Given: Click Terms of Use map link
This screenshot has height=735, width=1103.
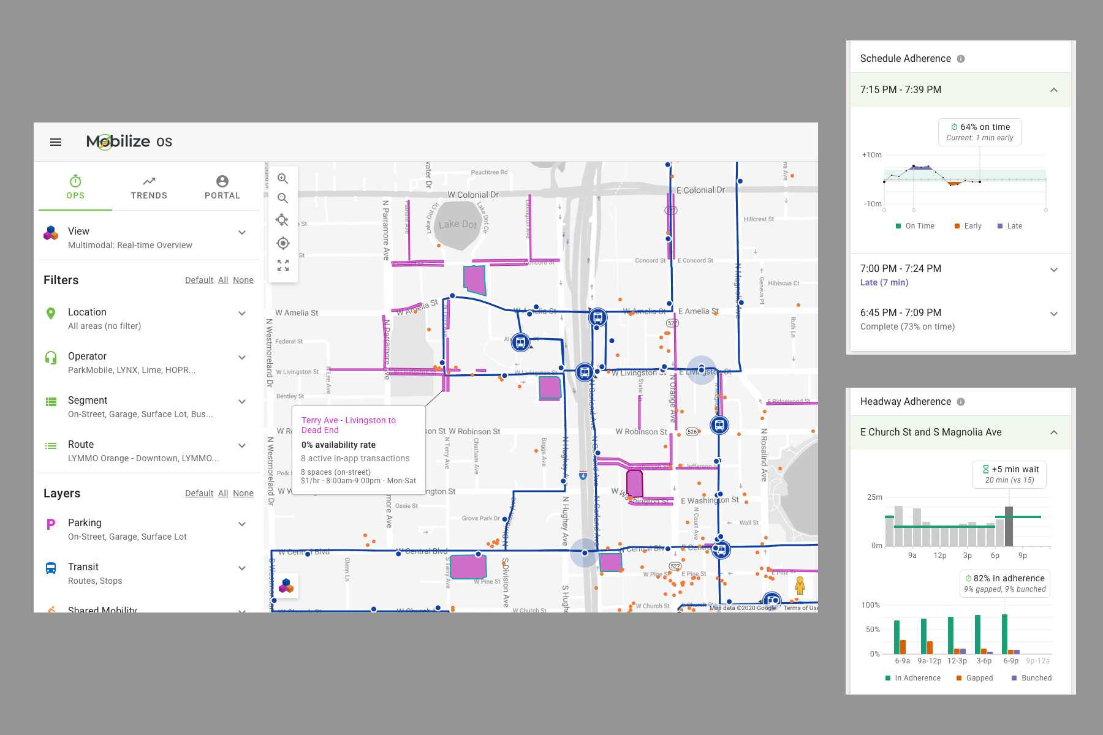Looking at the screenshot, I should coord(800,608).
